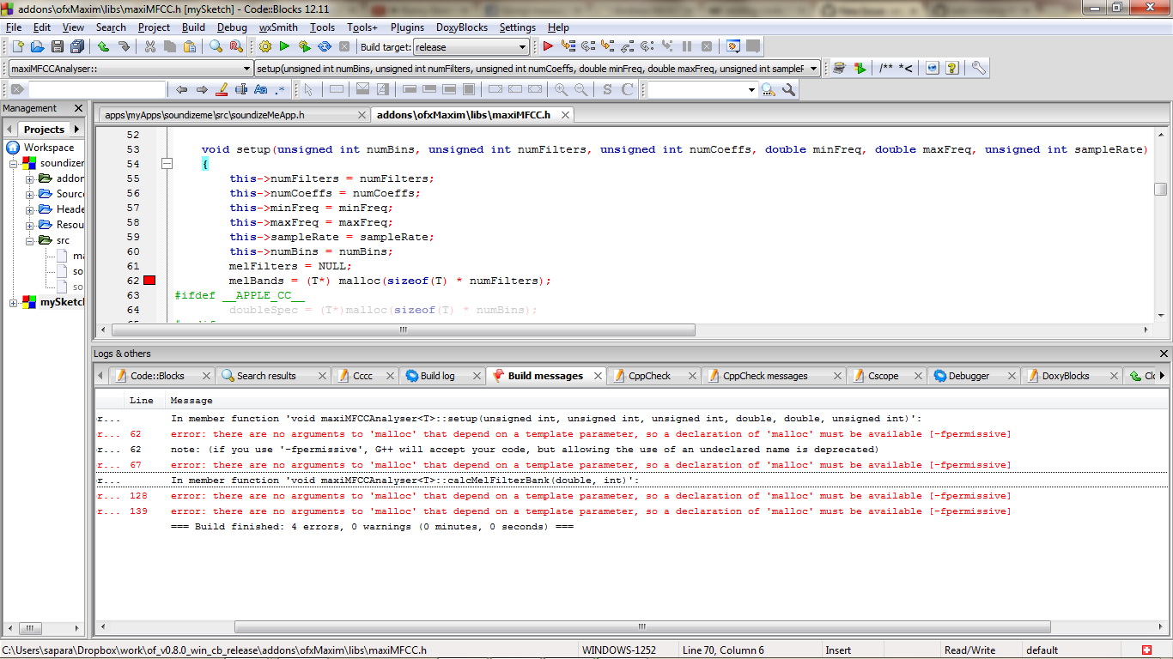
Task: Open the wxSmith menu
Action: tap(278, 27)
